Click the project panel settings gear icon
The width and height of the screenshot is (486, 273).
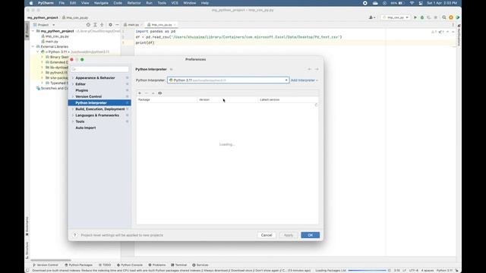point(110,25)
